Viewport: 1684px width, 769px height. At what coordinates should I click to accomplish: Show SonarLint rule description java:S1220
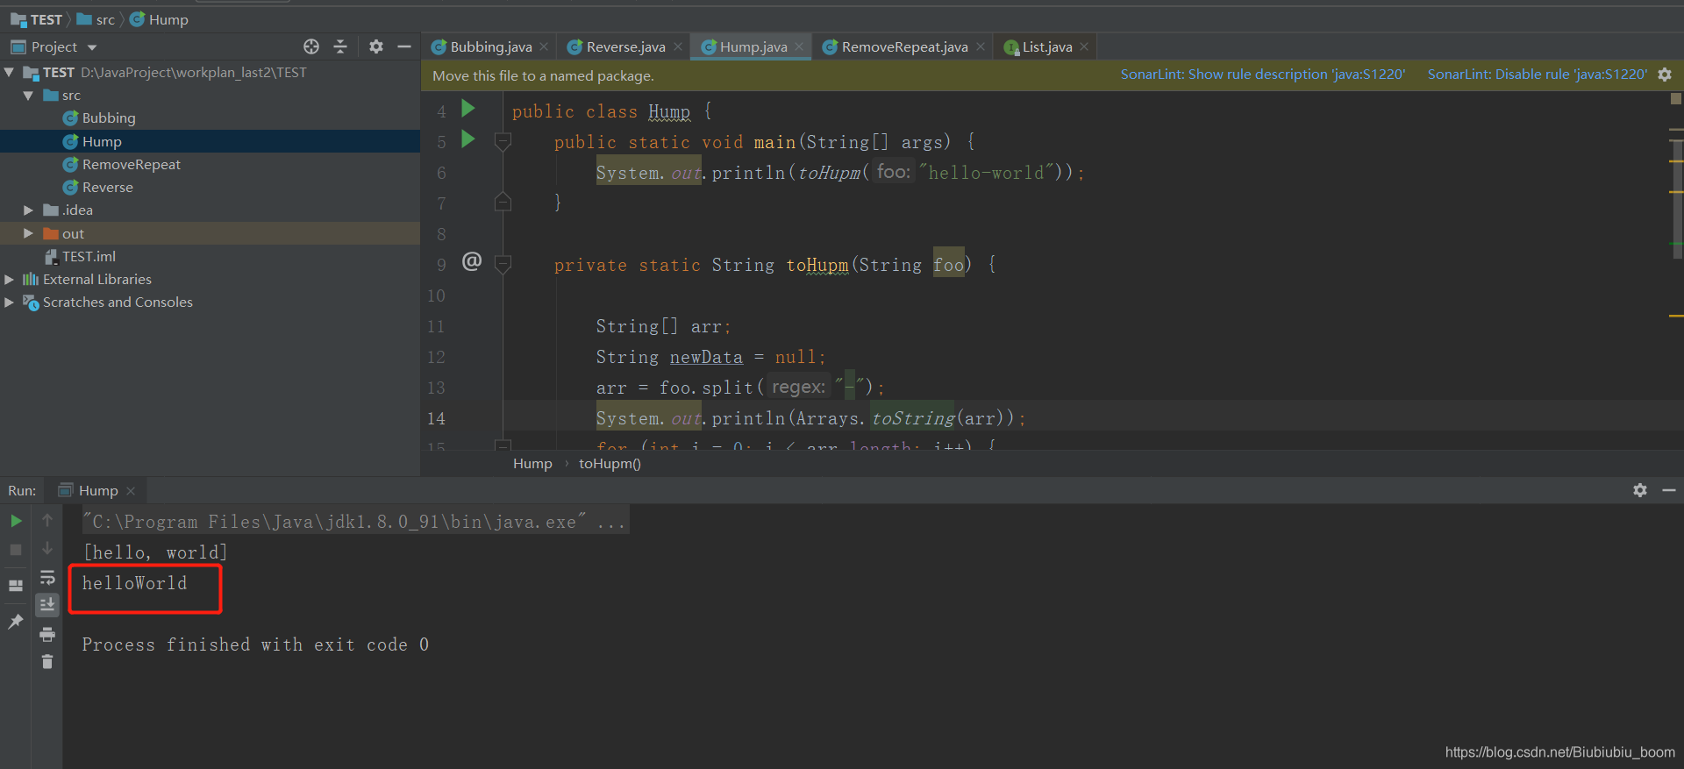[x=1262, y=75]
